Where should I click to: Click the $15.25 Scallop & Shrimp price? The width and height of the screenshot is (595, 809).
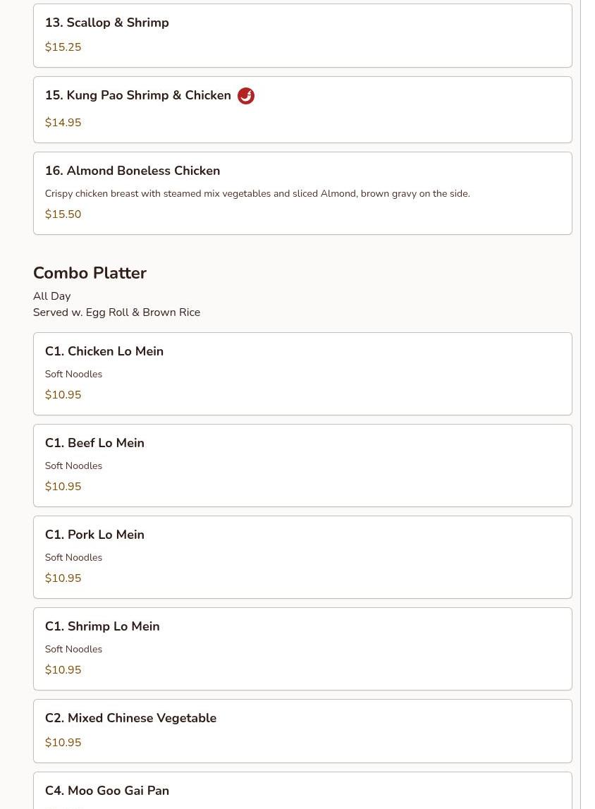point(63,47)
